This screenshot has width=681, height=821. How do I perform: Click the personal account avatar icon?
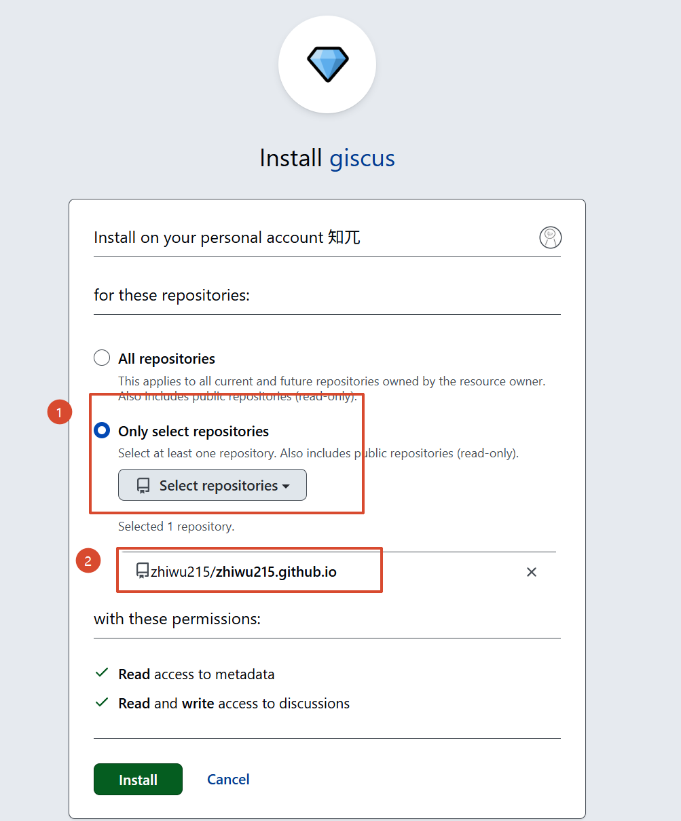click(551, 237)
